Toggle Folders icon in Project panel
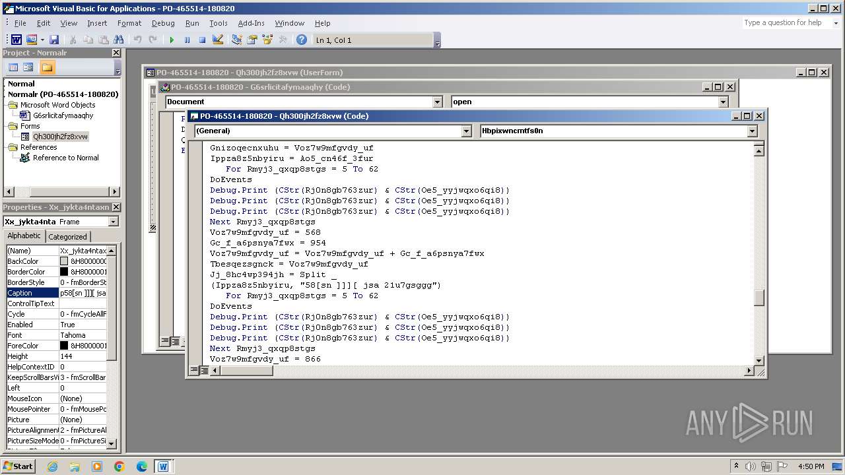This screenshot has width=845, height=475. (47, 67)
